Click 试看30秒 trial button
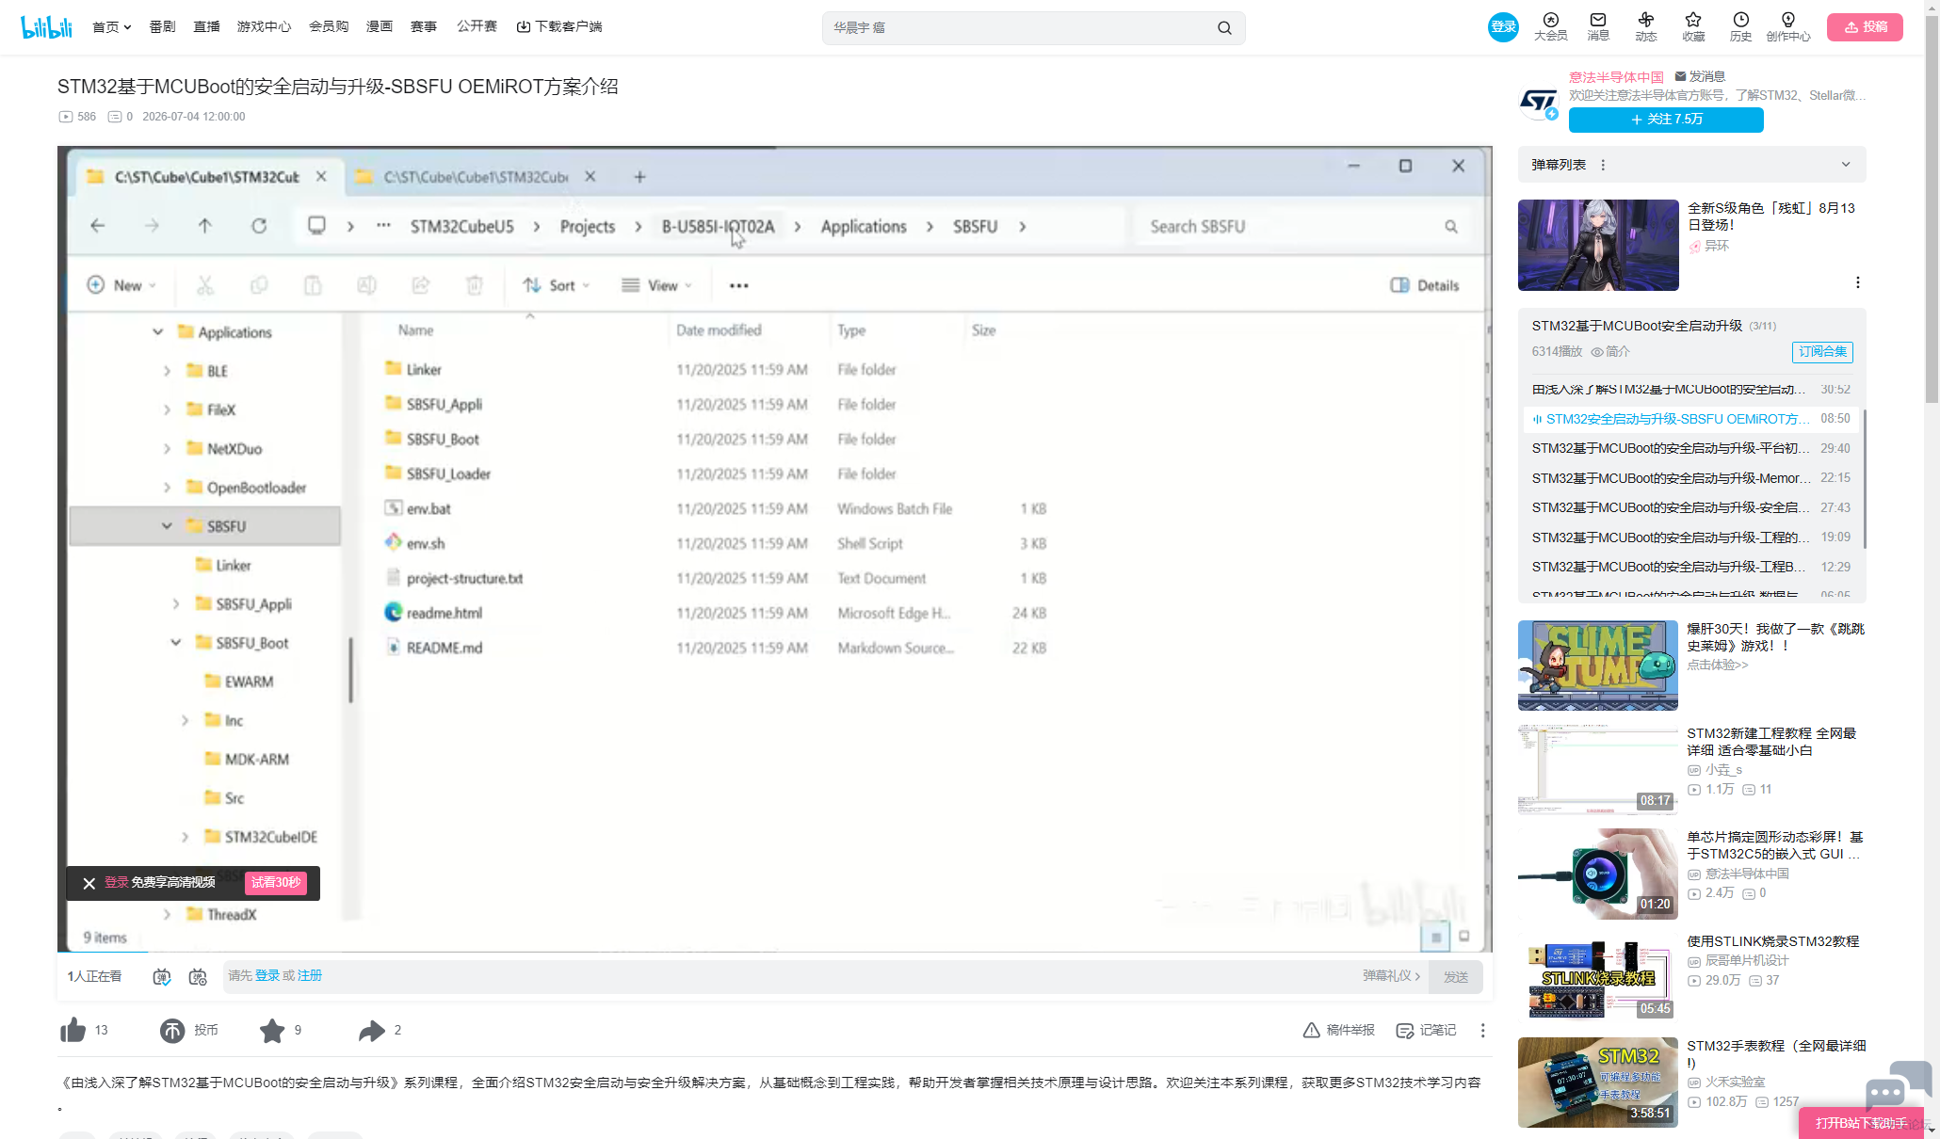1940x1139 pixels. coord(276,883)
